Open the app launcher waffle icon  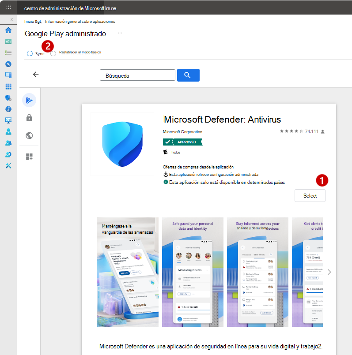tap(8, 7)
